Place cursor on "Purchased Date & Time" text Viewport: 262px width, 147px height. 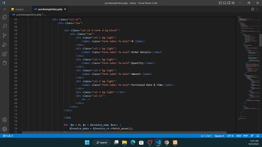(147, 85)
